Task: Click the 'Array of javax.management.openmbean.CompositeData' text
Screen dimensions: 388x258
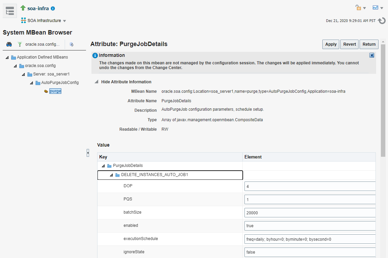Action: (212, 120)
